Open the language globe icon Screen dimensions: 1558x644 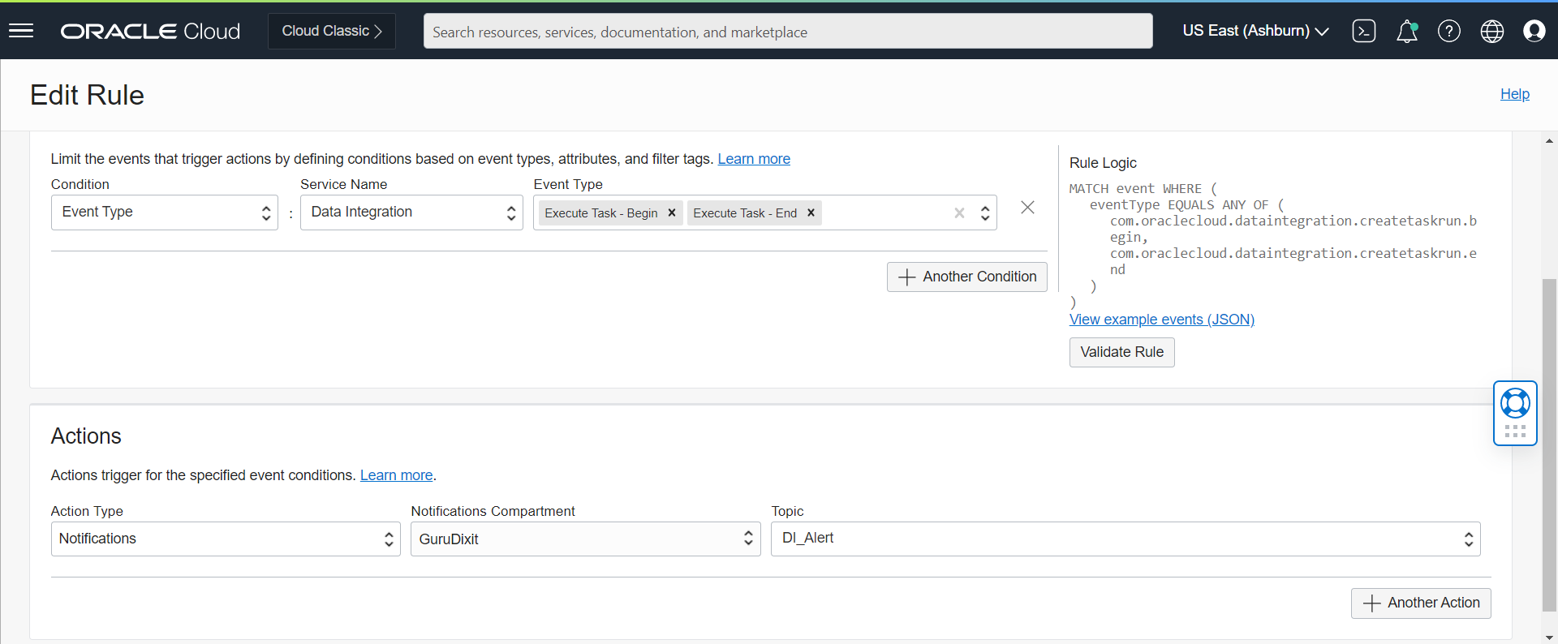pyautogui.click(x=1491, y=31)
